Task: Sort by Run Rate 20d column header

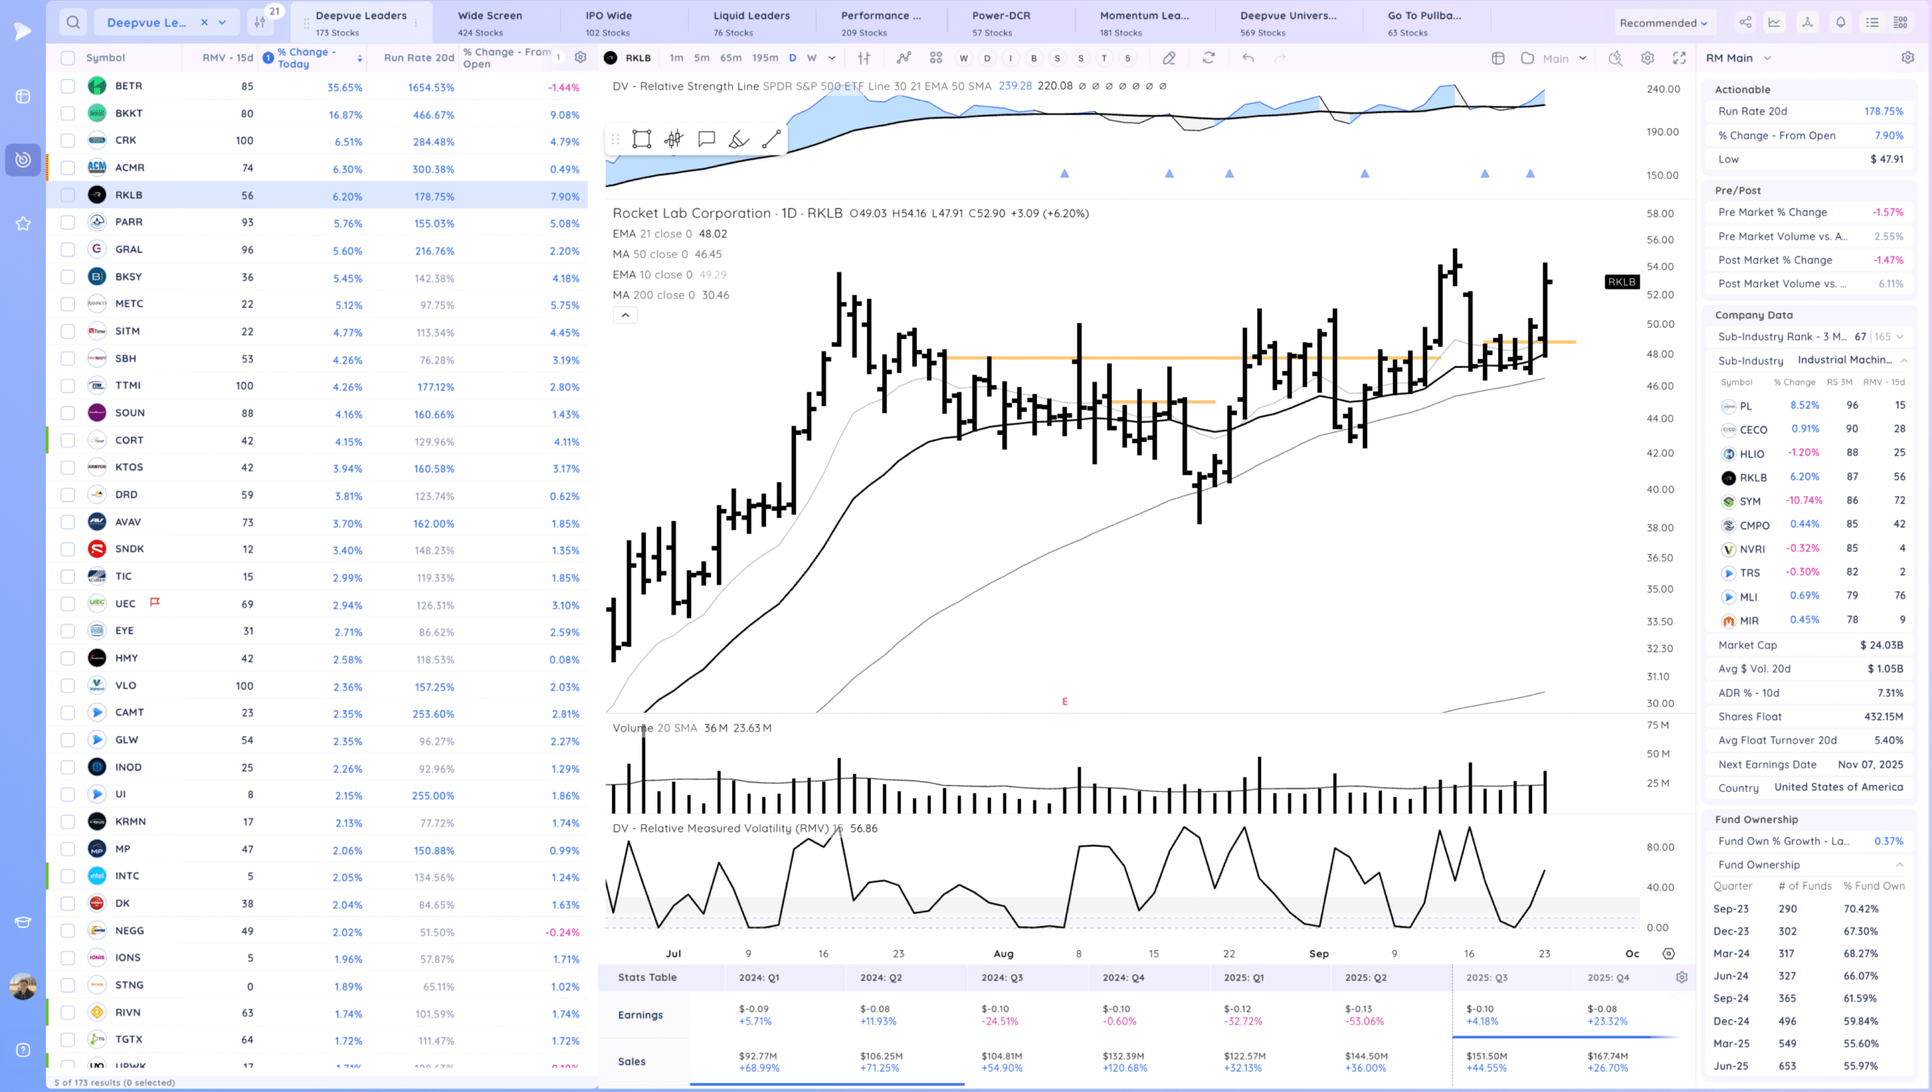Action: [x=419, y=58]
